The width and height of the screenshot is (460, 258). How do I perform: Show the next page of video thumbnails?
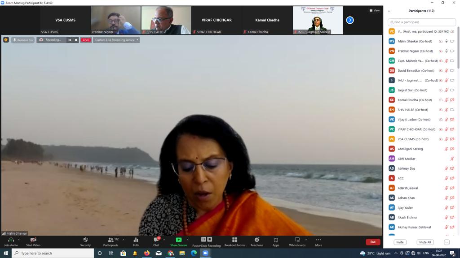[349, 20]
